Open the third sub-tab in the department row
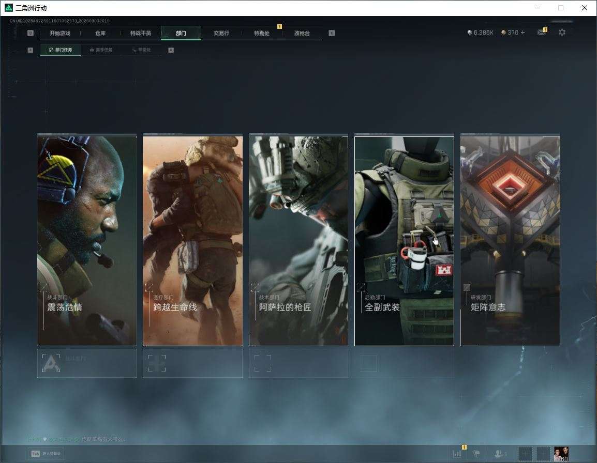 pyautogui.click(x=141, y=50)
